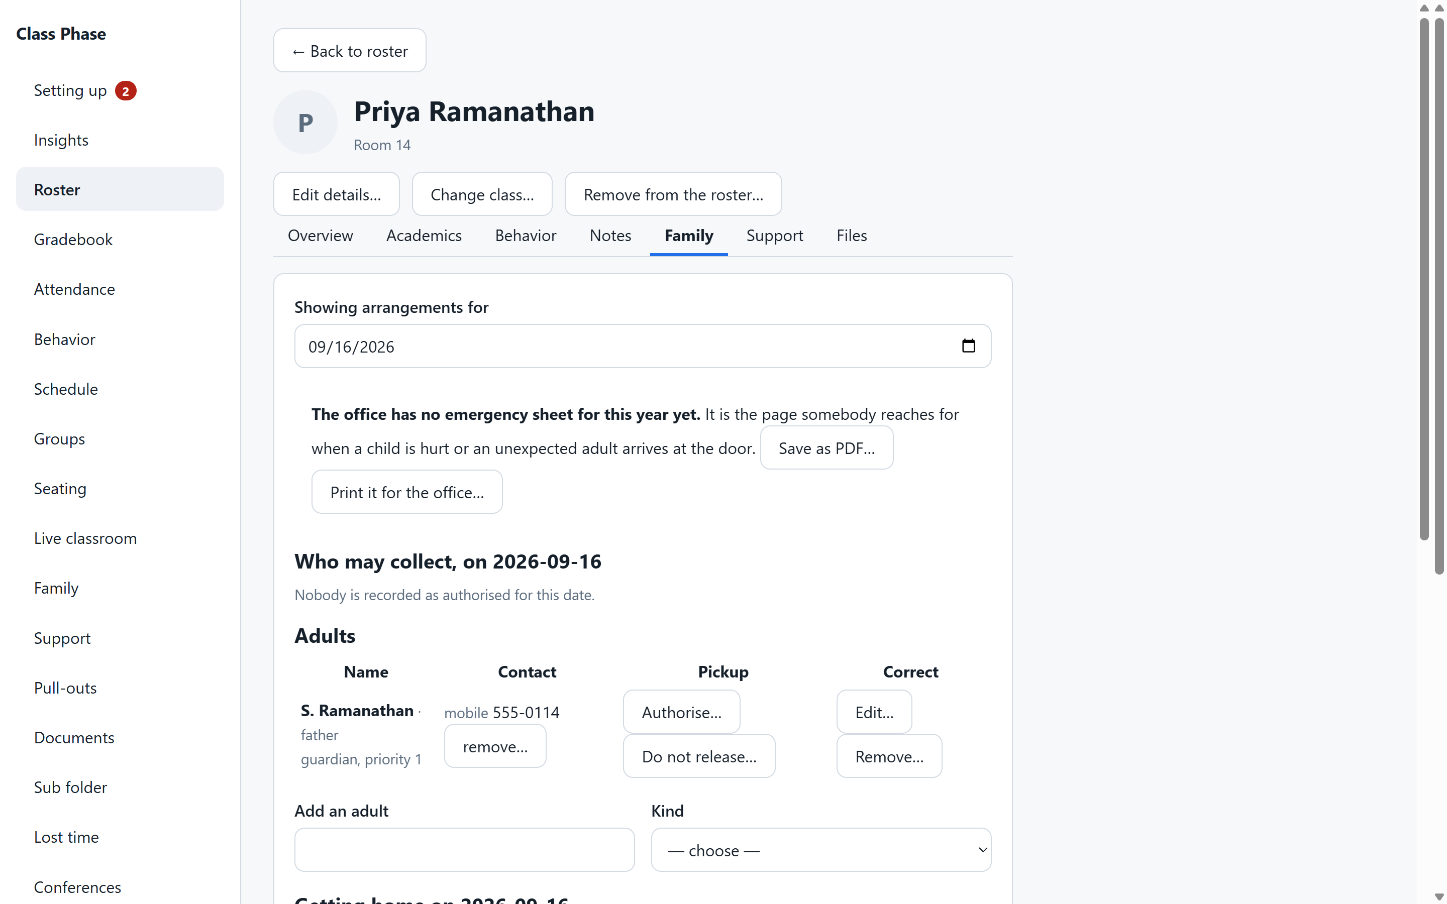Switch to the Overview tab

click(320, 236)
